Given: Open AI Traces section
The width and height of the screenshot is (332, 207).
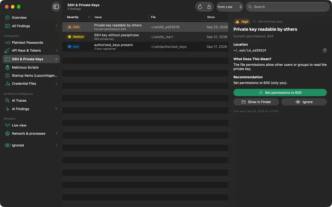Looking at the screenshot, I should (31, 101).
